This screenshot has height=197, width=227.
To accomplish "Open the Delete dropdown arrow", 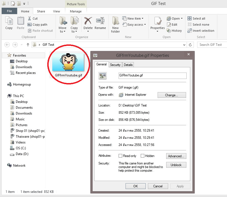I will (x=88, y=31).
